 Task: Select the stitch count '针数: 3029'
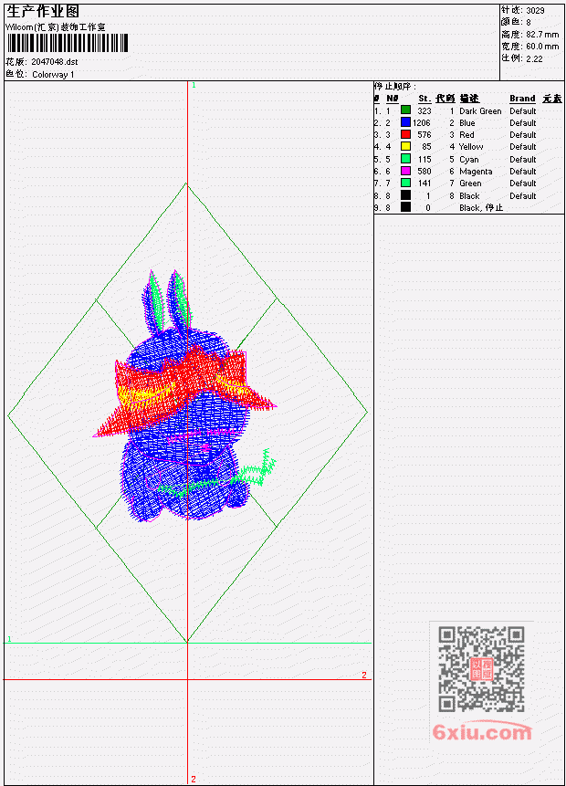click(522, 10)
